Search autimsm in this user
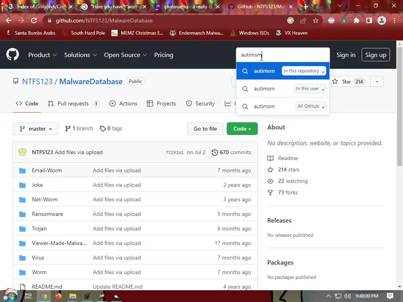The image size is (403, 302). tap(283, 88)
